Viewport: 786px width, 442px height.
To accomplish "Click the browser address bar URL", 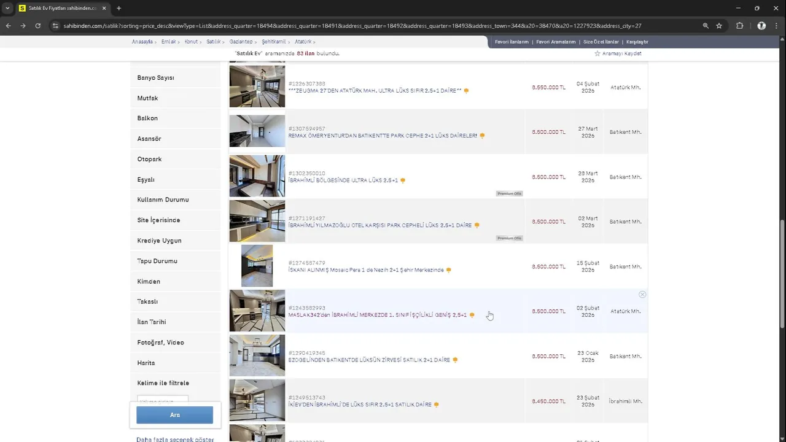I will point(352,26).
